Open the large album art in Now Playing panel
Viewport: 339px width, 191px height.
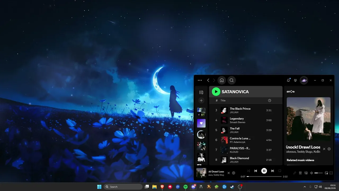coord(309,119)
